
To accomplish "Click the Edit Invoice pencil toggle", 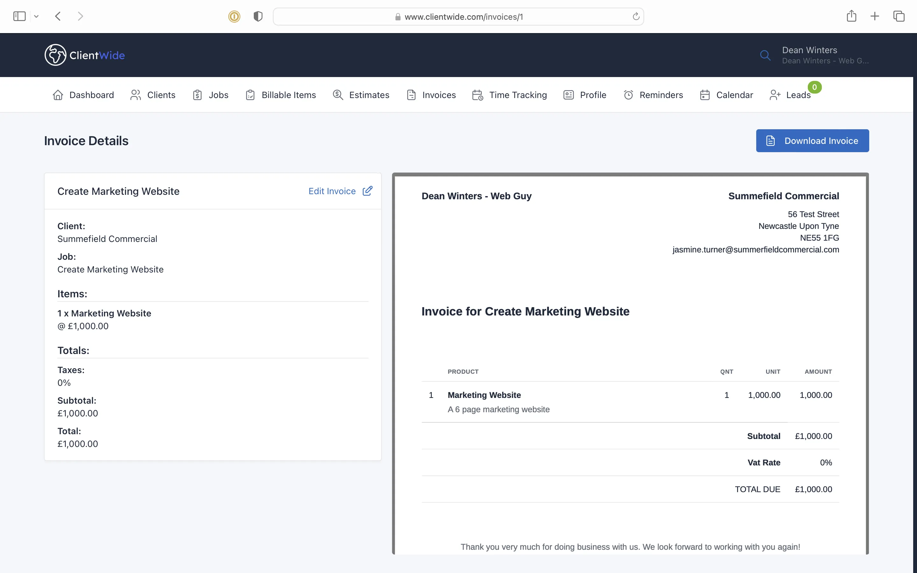I will coord(368,191).
